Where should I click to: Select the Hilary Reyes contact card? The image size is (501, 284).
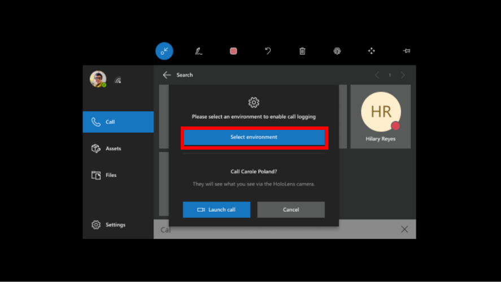pyautogui.click(x=381, y=117)
